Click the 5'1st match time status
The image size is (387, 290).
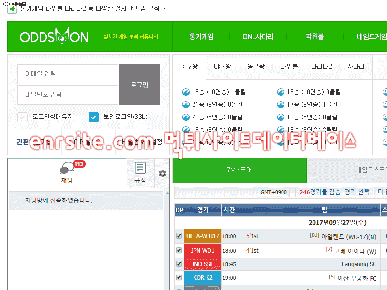click(252, 236)
